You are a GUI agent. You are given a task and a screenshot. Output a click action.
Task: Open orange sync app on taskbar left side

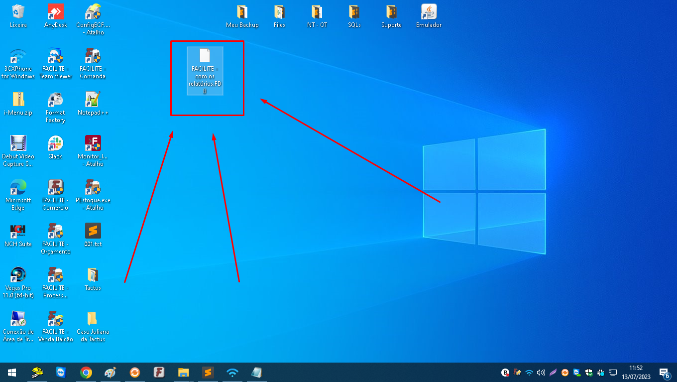point(134,372)
